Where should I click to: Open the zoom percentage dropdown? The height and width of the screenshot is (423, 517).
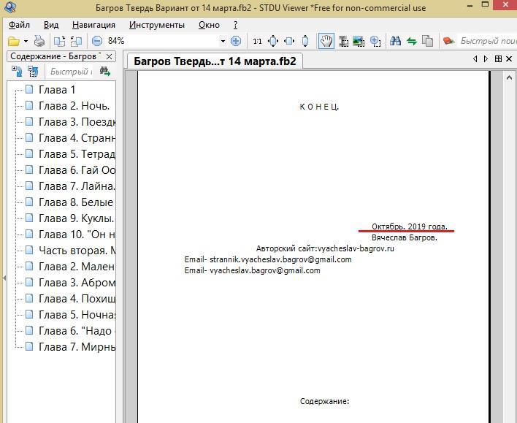223,42
